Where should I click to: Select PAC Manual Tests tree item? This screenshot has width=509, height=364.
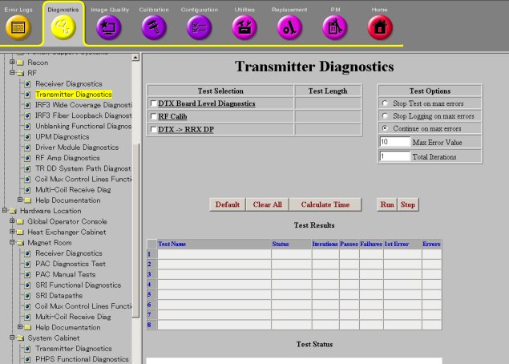[65, 274]
